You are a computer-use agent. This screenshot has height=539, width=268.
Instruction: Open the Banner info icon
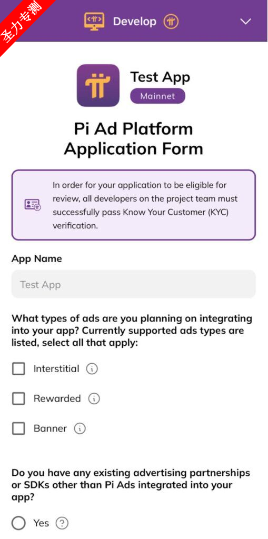(x=80, y=428)
